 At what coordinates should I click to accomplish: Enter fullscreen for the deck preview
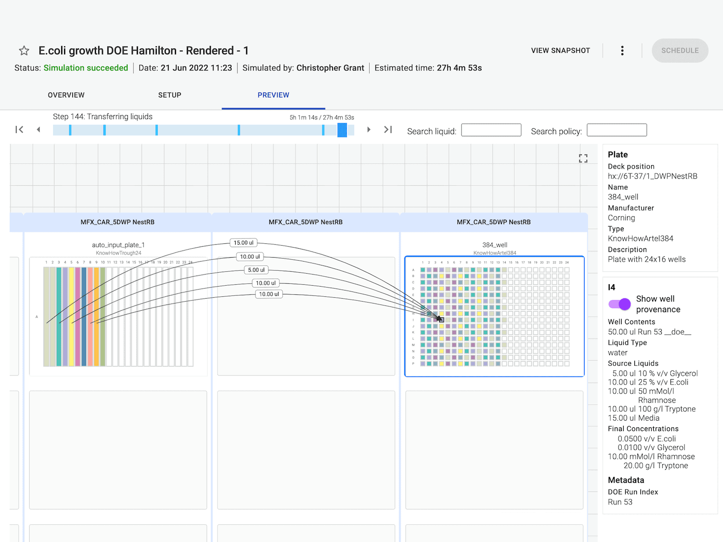[x=583, y=159]
